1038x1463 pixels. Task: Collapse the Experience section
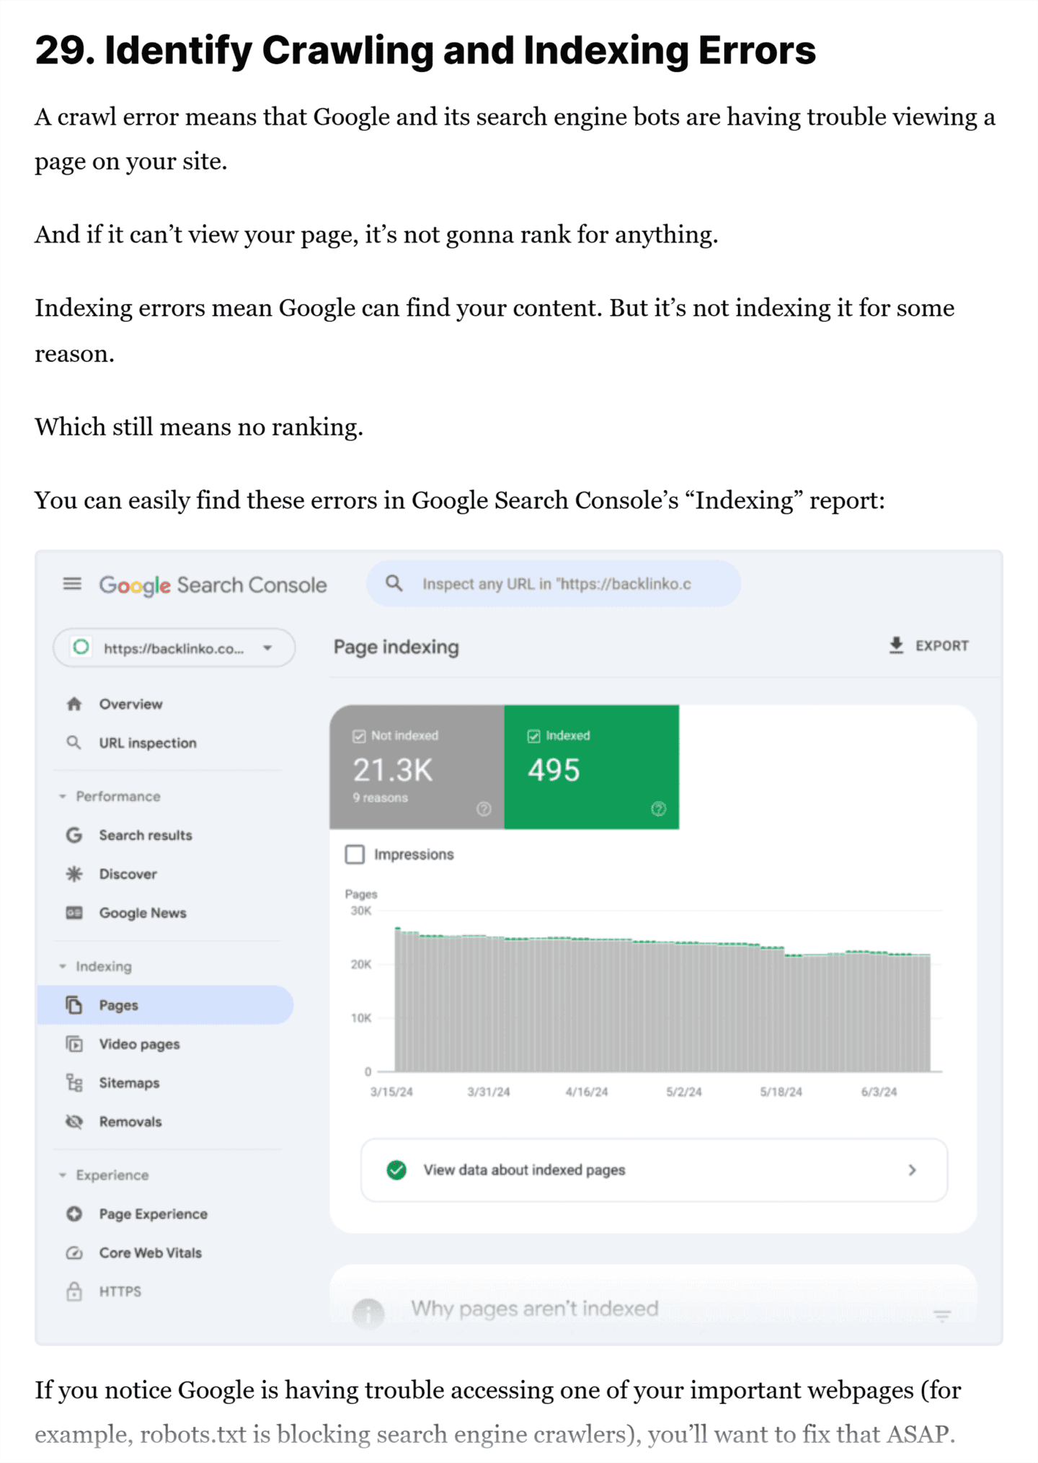[63, 1175]
